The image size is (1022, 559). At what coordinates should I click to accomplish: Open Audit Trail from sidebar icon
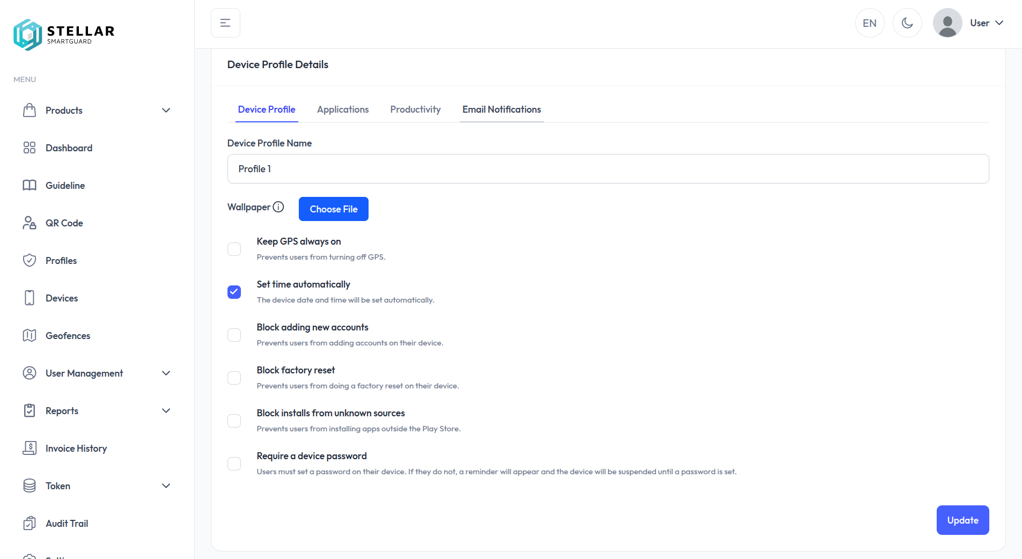click(x=30, y=524)
